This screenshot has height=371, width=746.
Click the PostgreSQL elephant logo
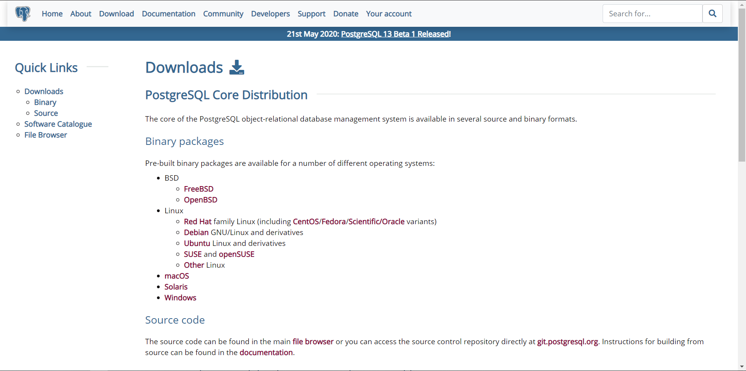tap(23, 14)
